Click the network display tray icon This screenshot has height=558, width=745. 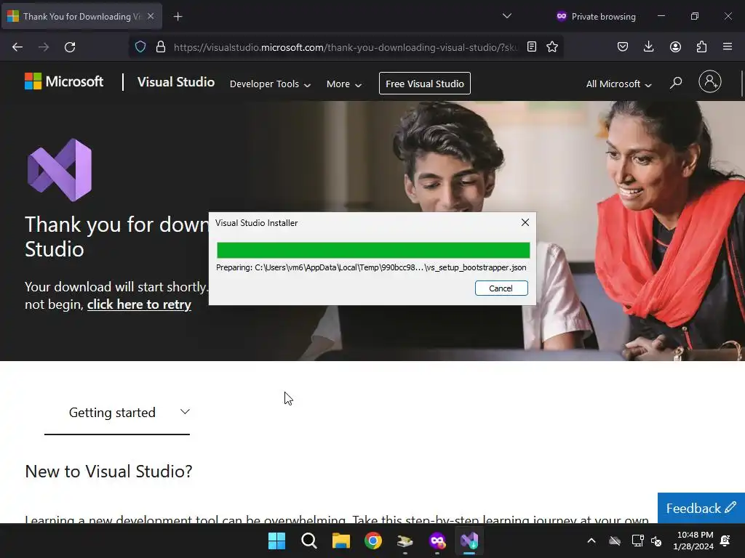[x=637, y=541]
